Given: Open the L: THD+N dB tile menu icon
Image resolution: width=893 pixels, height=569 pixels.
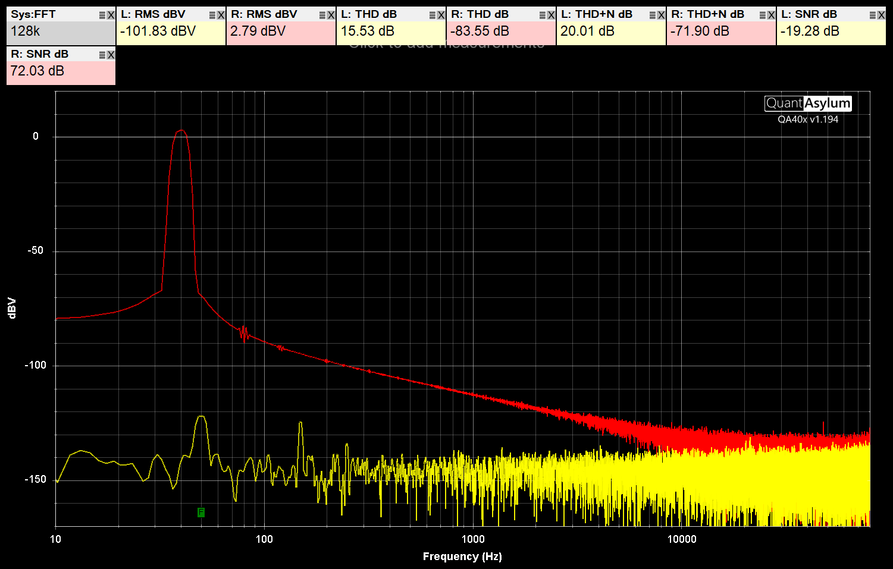Looking at the screenshot, I should click(x=653, y=15).
